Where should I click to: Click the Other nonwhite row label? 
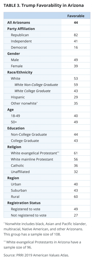(x=24, y=103)
